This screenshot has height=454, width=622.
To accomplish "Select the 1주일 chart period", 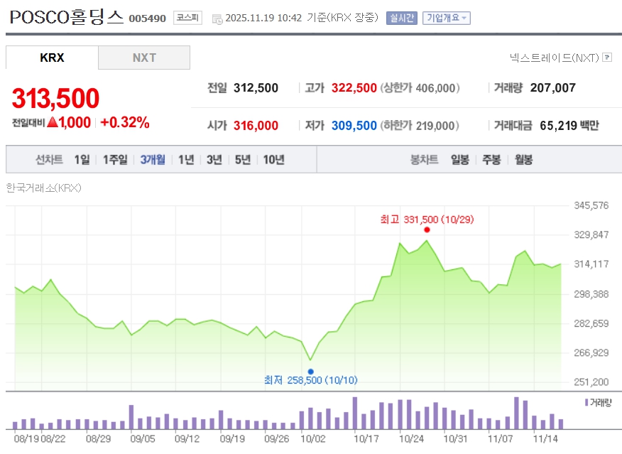I will 116,160.
